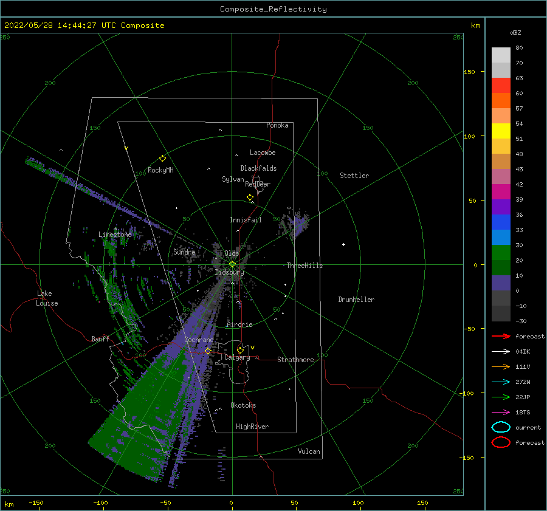Screen dimensions: 547x511
Task: Click the dBZ legend heading
Action: point(515,32)
